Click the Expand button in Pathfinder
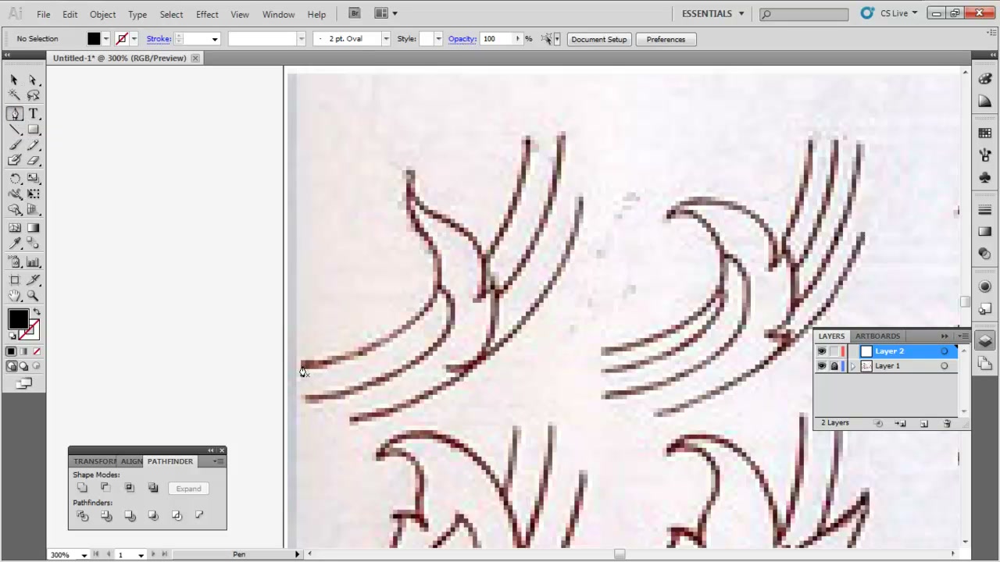 [188, 489]
